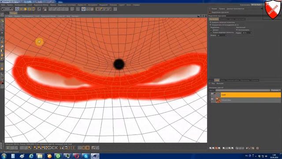Viewport: 282px width, 159px height.
Task: Click the foreground/background color swatch in left toolbar
Action: [2, 83]
